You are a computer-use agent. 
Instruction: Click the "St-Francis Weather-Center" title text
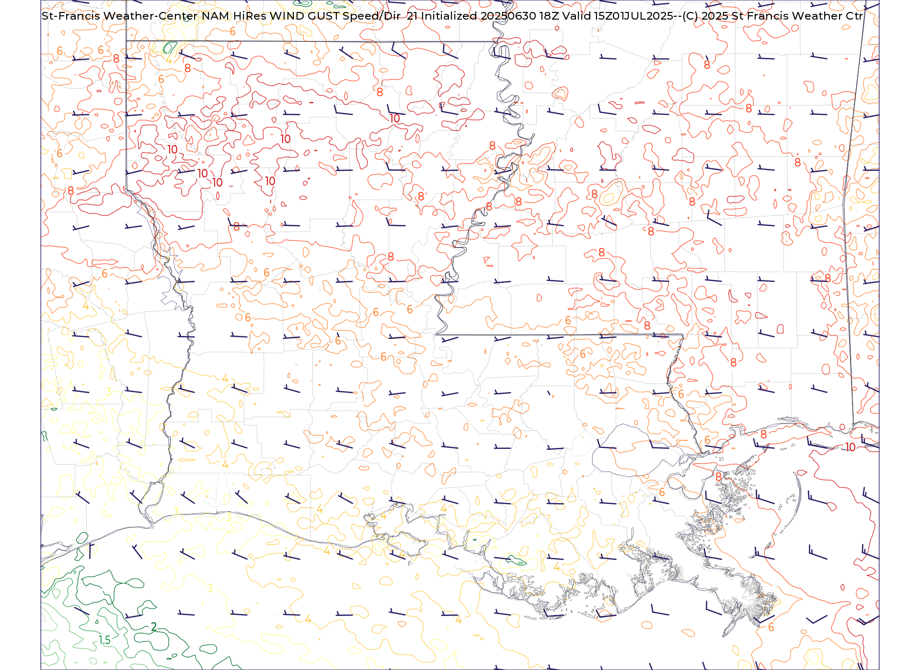pos(119,16)
